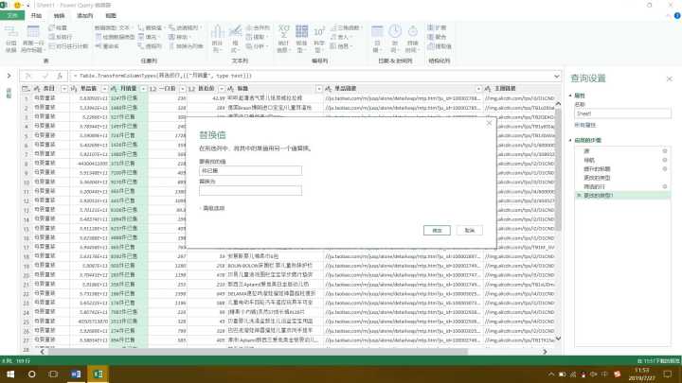The width and height of the screenshot is (682, 383).
Task: Click the 替换为 input field
Action: 250,190
